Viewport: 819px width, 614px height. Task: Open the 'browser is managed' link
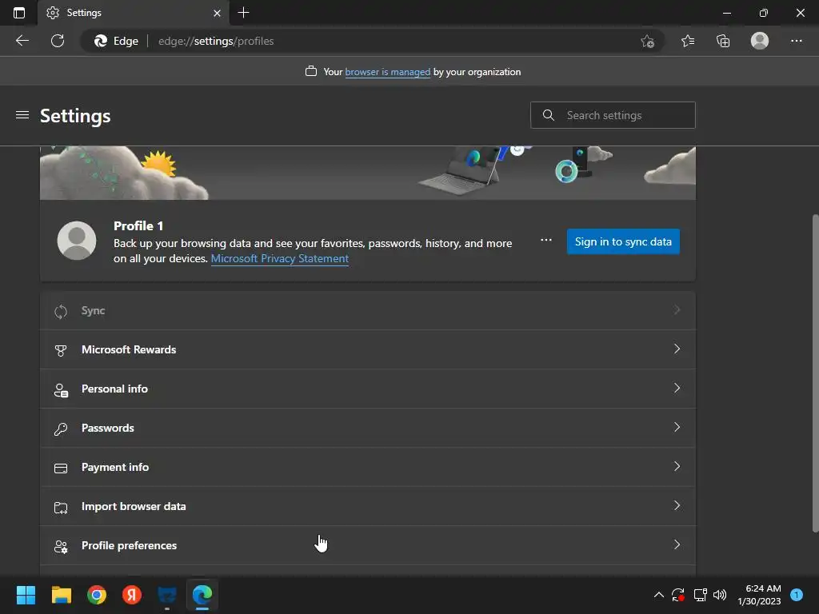point(388,72)
